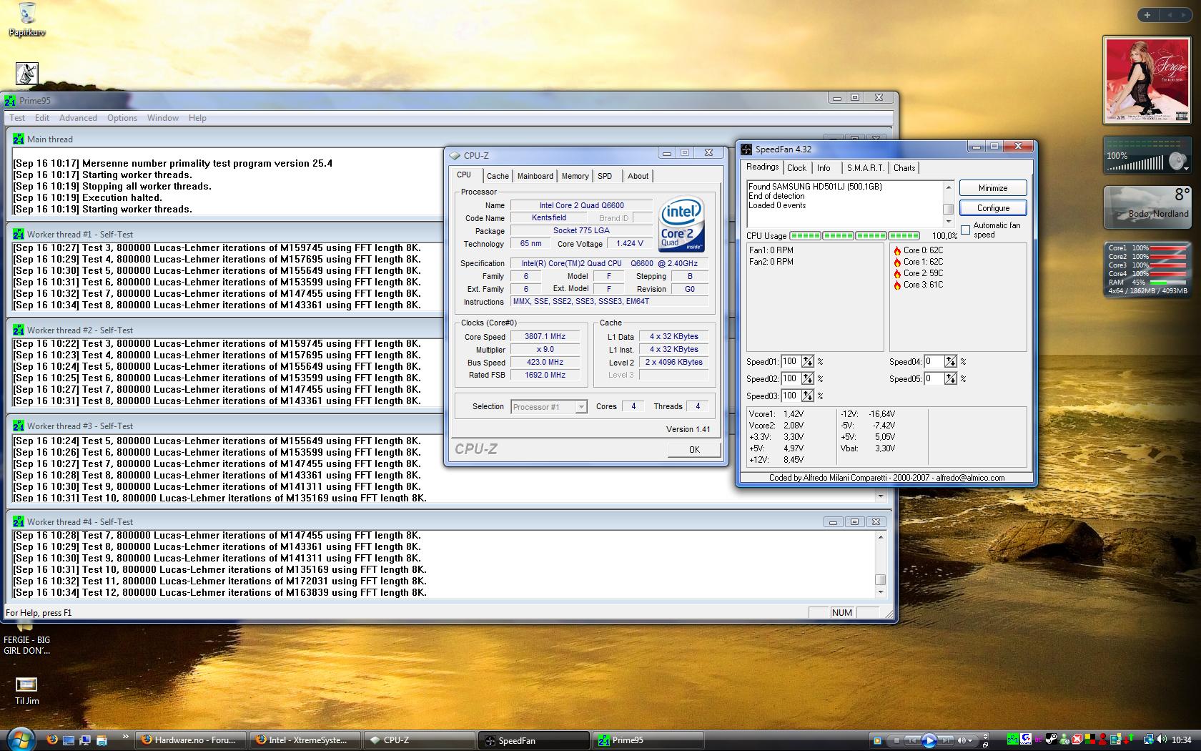
Task: Open the Window menu in Prime95
Action: pos(163,118)
